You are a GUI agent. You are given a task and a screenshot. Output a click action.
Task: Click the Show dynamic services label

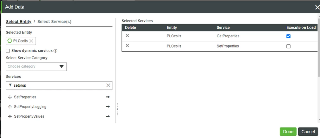point(32,51)
